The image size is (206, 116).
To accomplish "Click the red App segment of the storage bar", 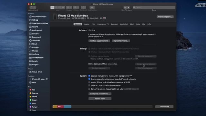I will 61,107.
